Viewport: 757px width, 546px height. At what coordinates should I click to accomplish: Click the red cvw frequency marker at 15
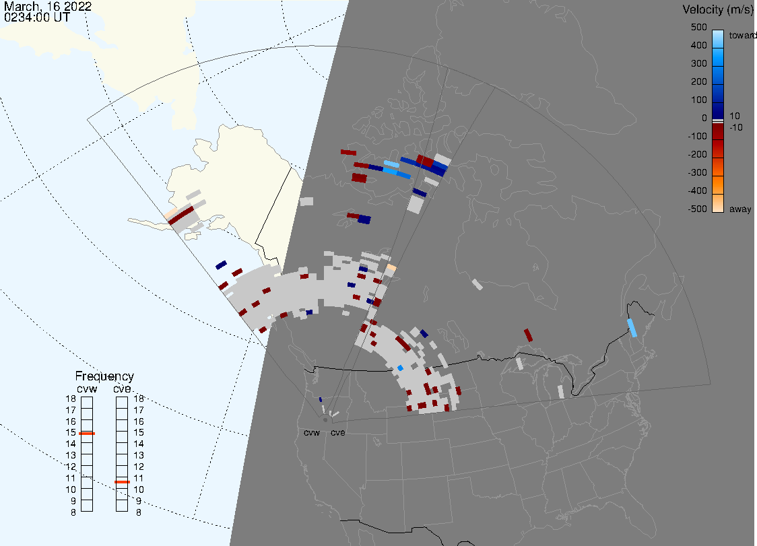point(87,434)
